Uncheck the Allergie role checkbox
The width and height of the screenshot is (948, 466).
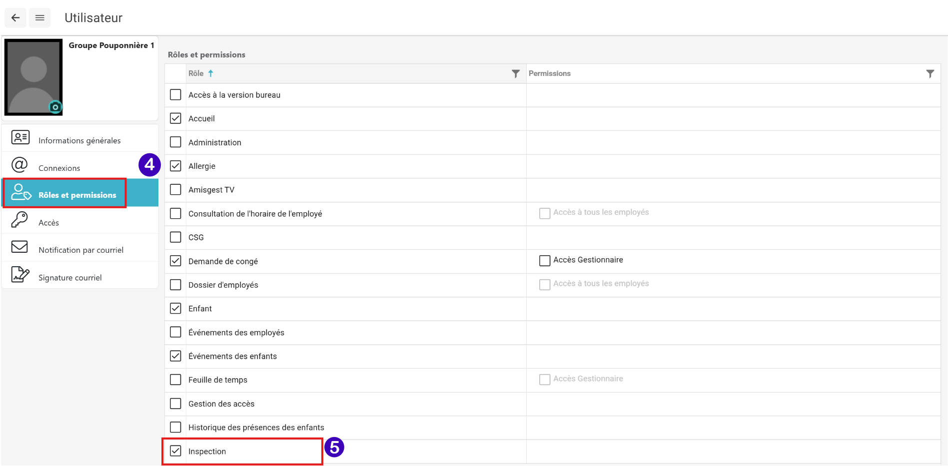pos(175,166)
